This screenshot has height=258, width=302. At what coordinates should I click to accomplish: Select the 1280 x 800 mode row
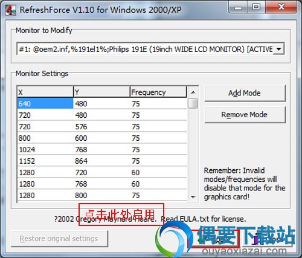(x=102, y=195)
